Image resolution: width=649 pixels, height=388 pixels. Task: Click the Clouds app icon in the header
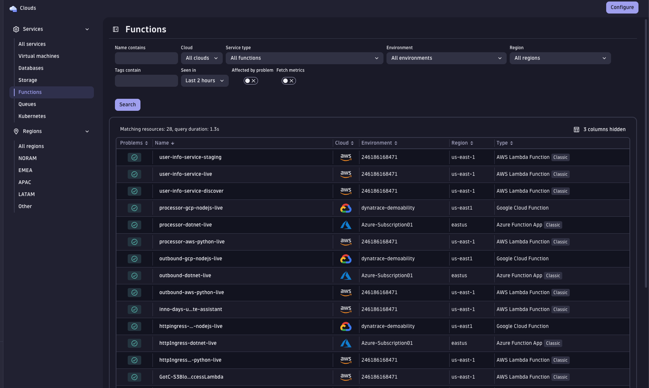point(13,8)
